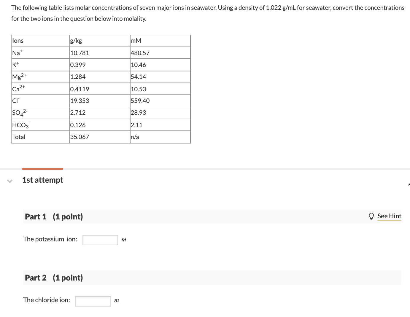Open the See Hint panel

[x=389, y=216]
